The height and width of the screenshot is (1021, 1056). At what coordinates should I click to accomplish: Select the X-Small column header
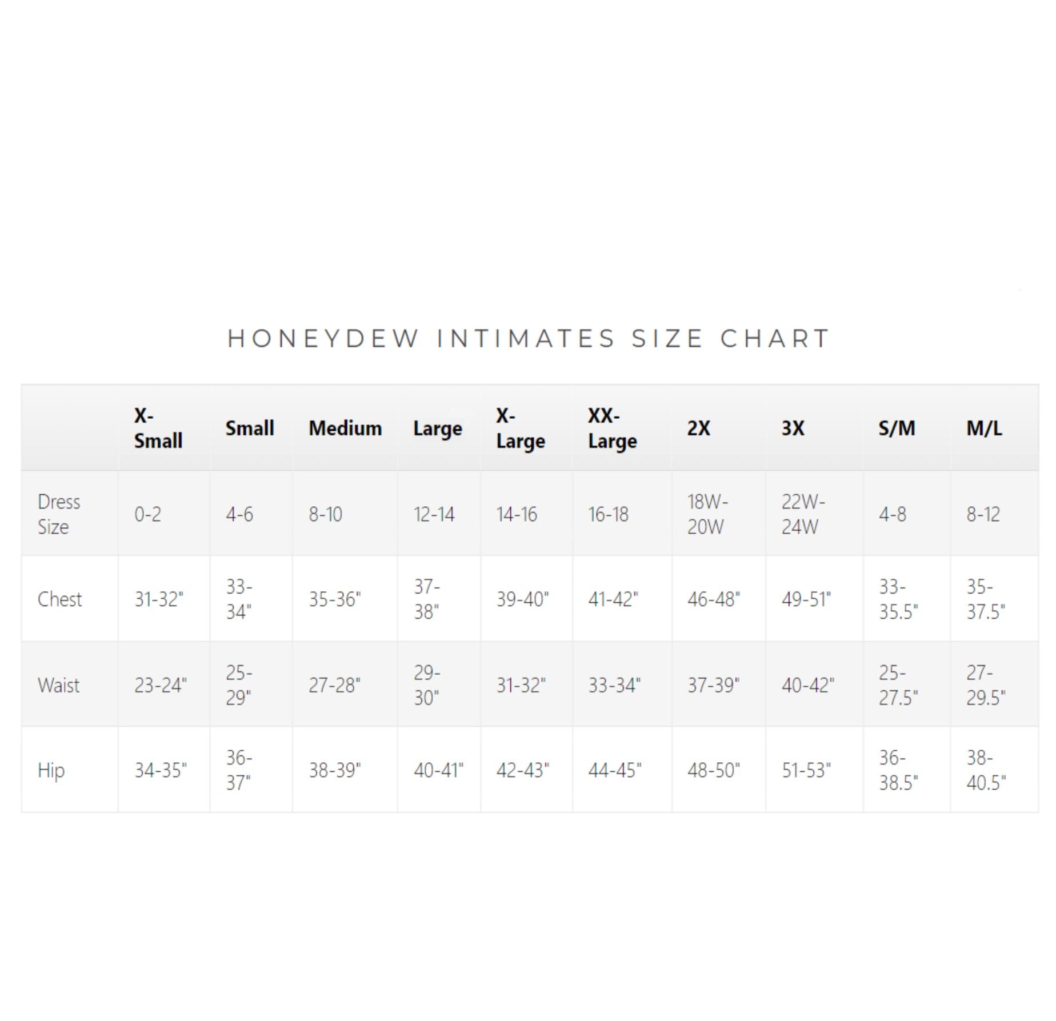[x=158, y=428]
